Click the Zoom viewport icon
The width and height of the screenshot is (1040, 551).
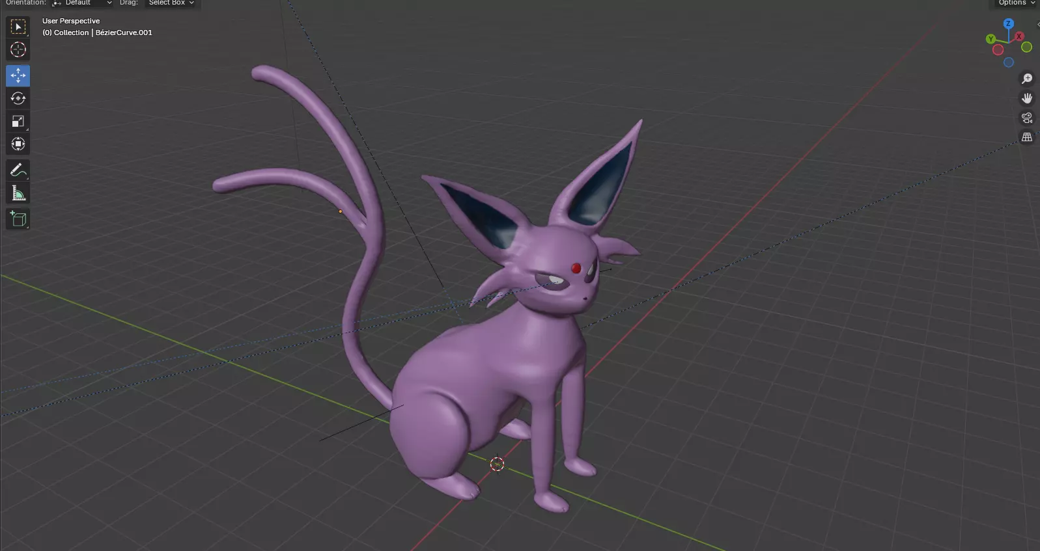click(1027, 79)
